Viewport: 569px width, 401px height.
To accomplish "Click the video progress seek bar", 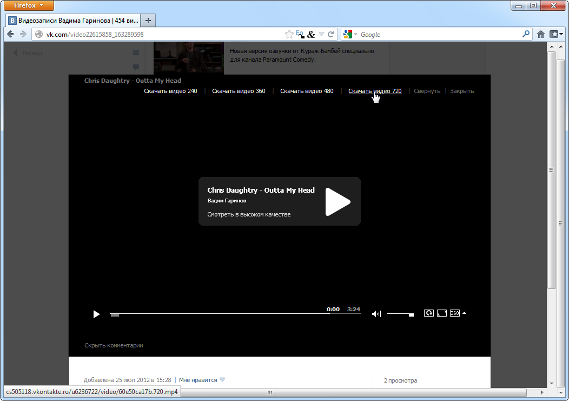I will click(235, 314).
